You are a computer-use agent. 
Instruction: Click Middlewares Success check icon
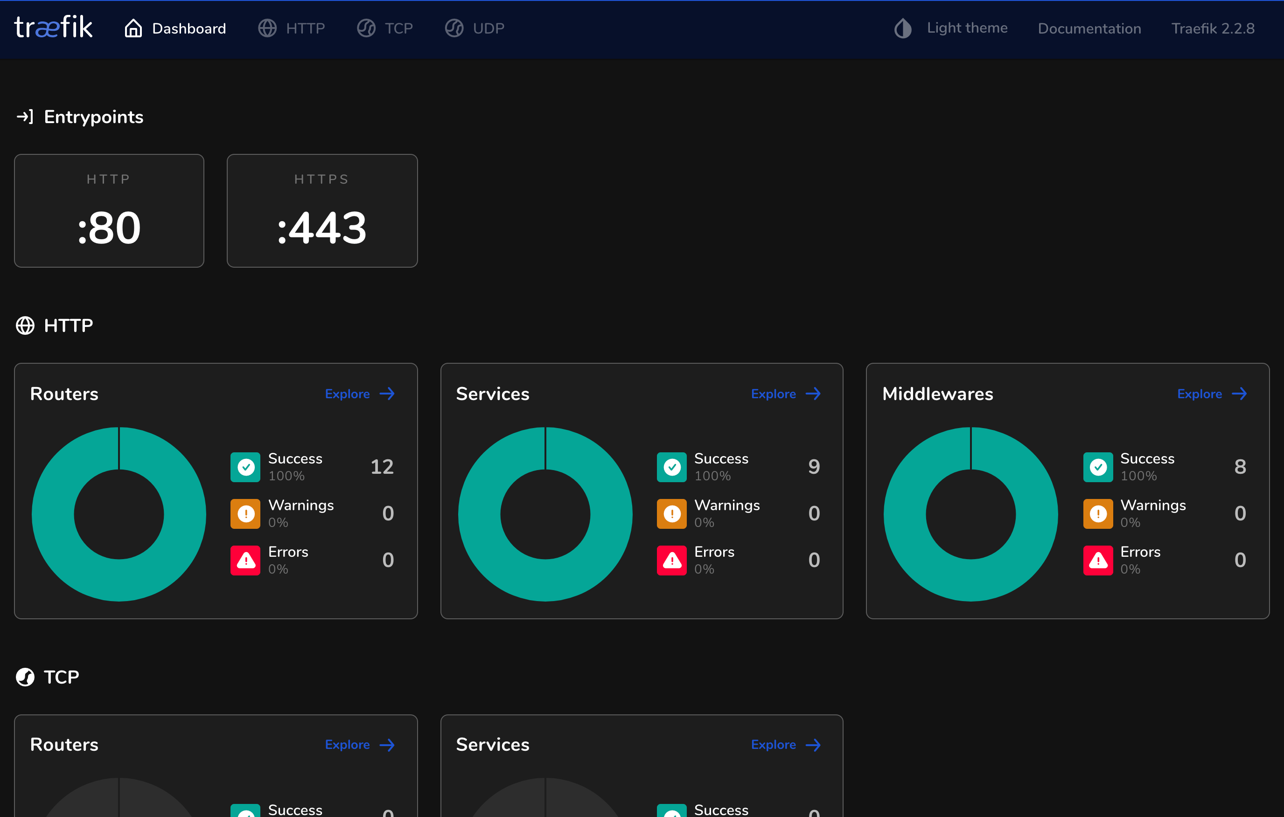pyautogui.click(x=1098, y=467)
